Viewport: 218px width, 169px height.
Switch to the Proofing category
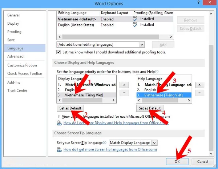pos(15,32)
